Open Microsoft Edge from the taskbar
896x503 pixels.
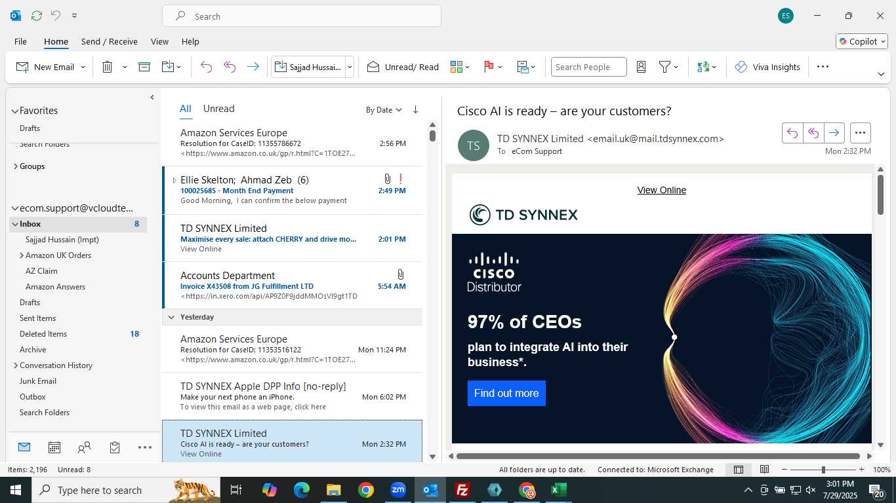(x=302, y=490)
